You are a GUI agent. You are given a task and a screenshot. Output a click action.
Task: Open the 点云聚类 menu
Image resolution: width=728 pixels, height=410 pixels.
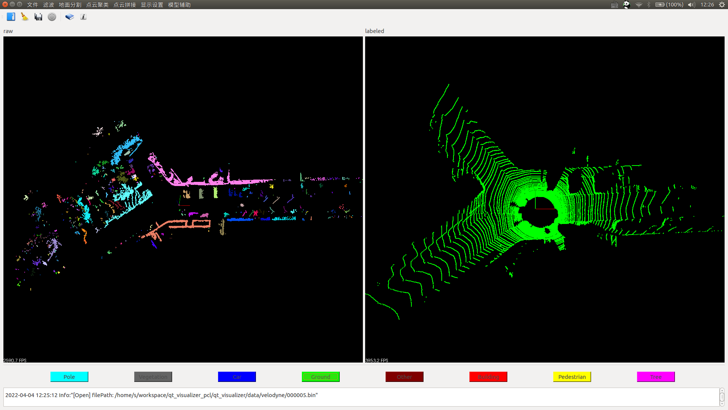point(97,5)
